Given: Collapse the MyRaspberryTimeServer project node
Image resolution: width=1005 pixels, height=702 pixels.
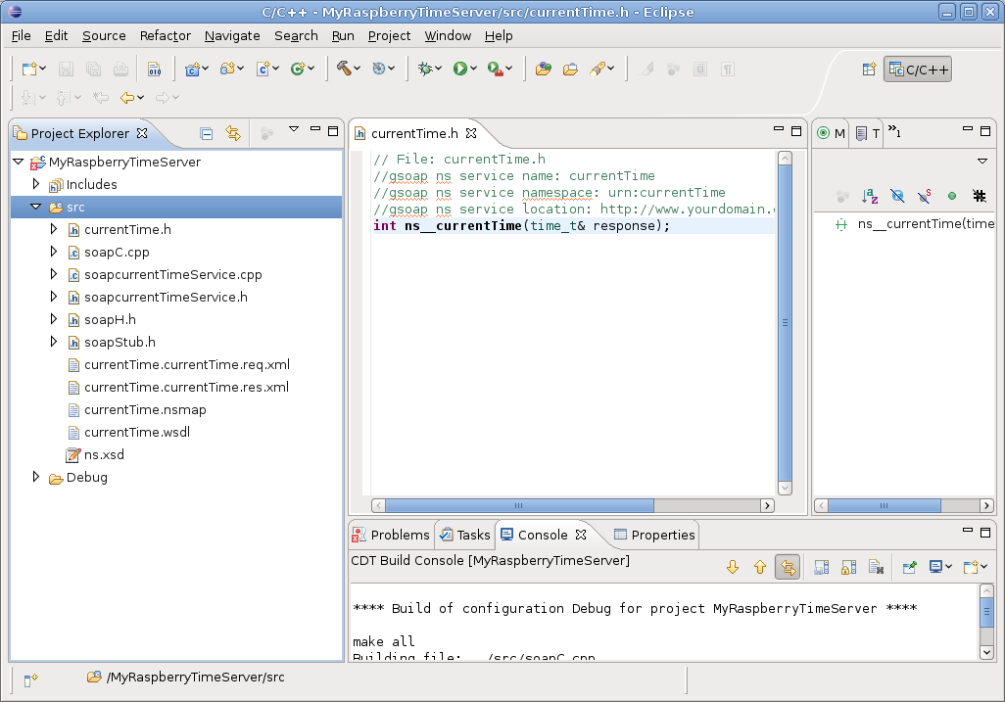Looking at the screenshot, I should (x=19, y=162).
